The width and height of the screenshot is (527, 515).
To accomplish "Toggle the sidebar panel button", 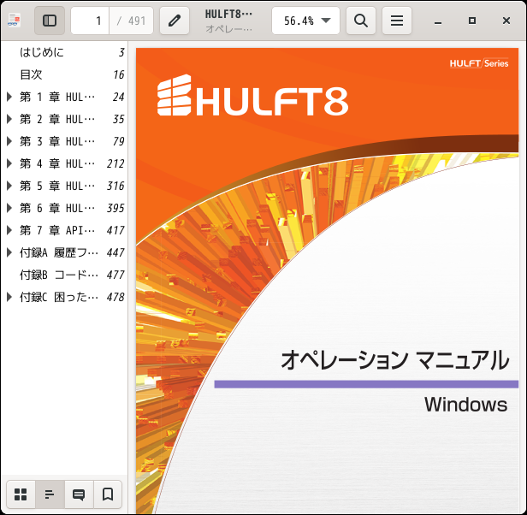I will [x=50, y=21].
